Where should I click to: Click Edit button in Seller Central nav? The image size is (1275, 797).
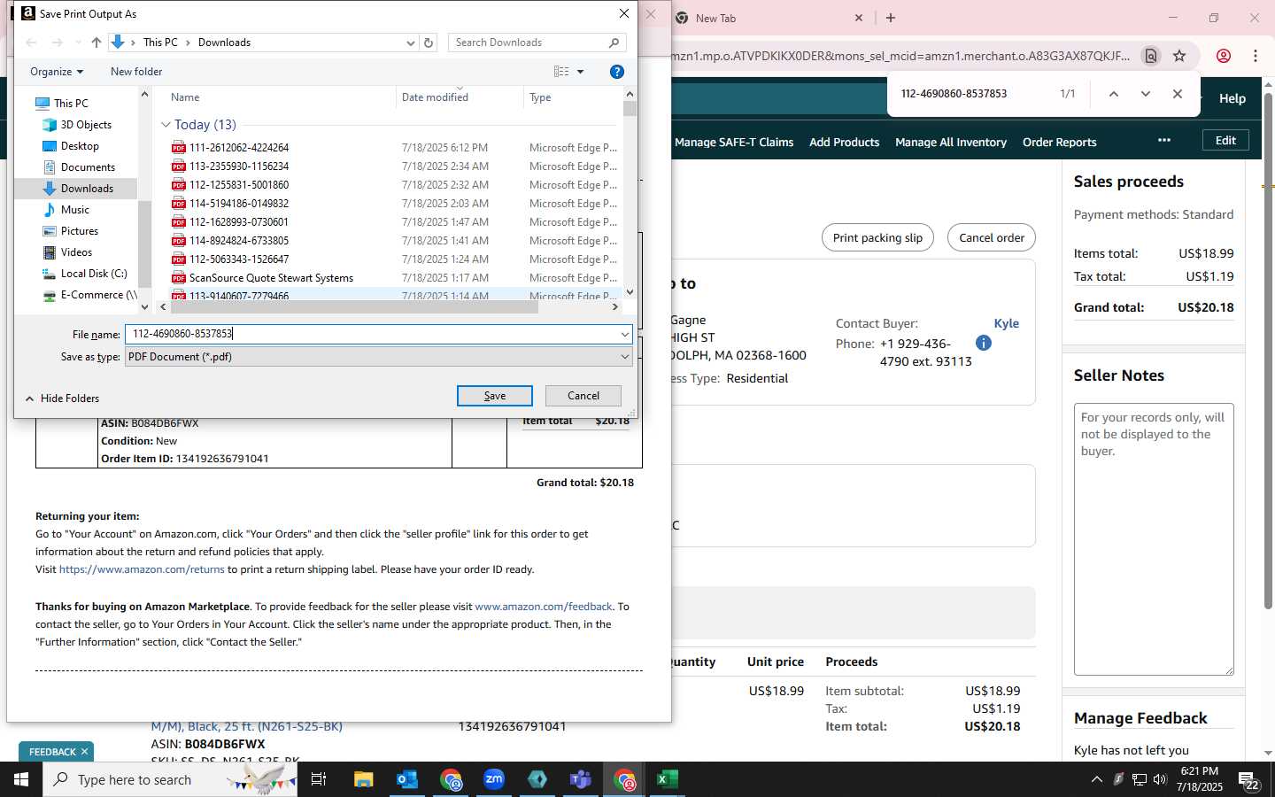1225,140
